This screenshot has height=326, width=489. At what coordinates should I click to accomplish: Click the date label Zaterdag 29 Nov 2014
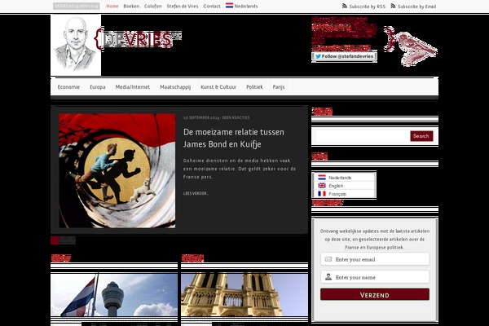(x=77, y=6)
